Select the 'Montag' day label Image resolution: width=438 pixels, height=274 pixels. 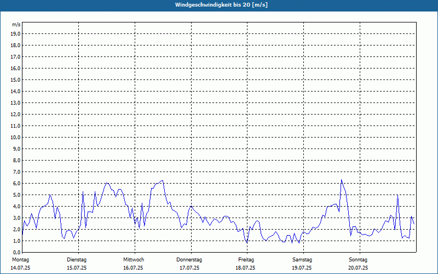[20, 260]
